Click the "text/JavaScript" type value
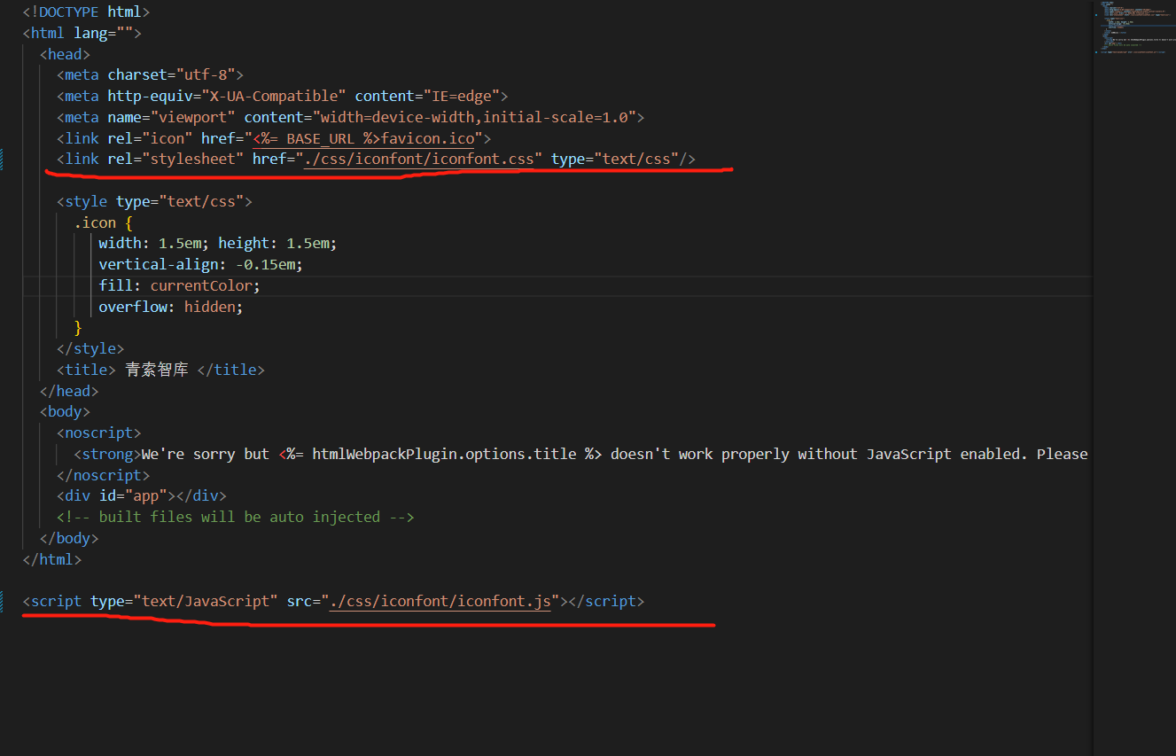Viewport: 1176px width, 756px height. click(206, 601)
